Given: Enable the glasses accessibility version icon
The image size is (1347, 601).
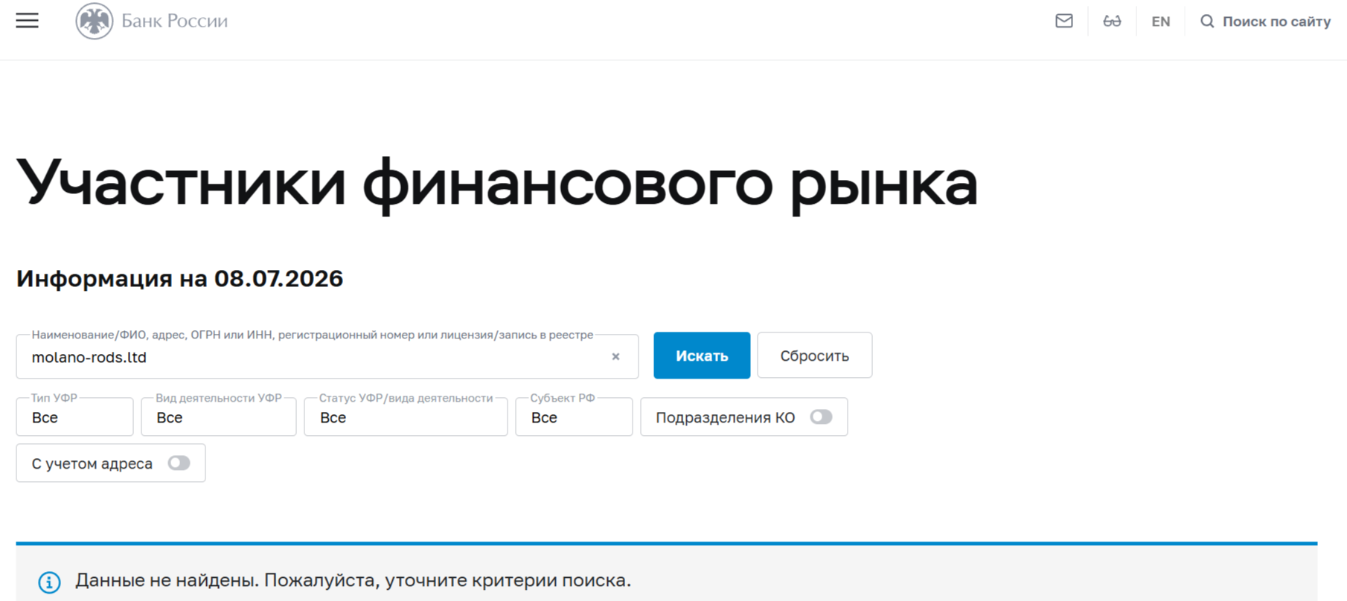Looking at the screenshot, I should tap(1112, 21).
